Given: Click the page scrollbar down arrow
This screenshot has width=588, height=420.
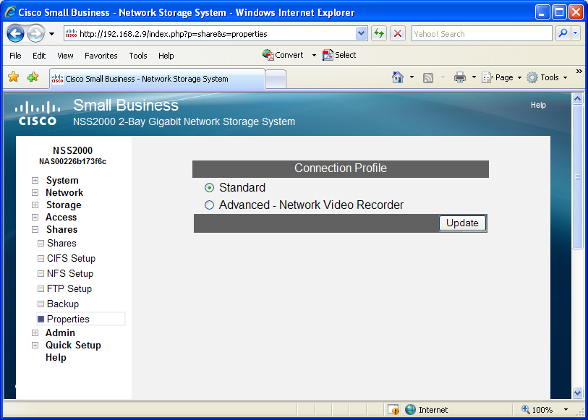Looking at the screenshot, I should (577, 393).
